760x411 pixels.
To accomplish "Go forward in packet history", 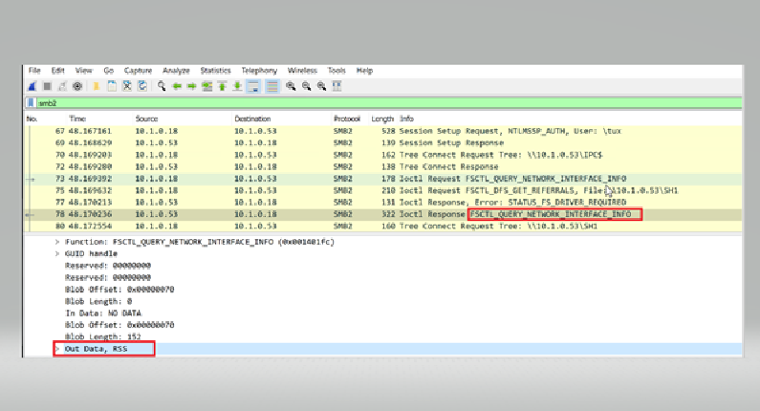I will (192, 86).
